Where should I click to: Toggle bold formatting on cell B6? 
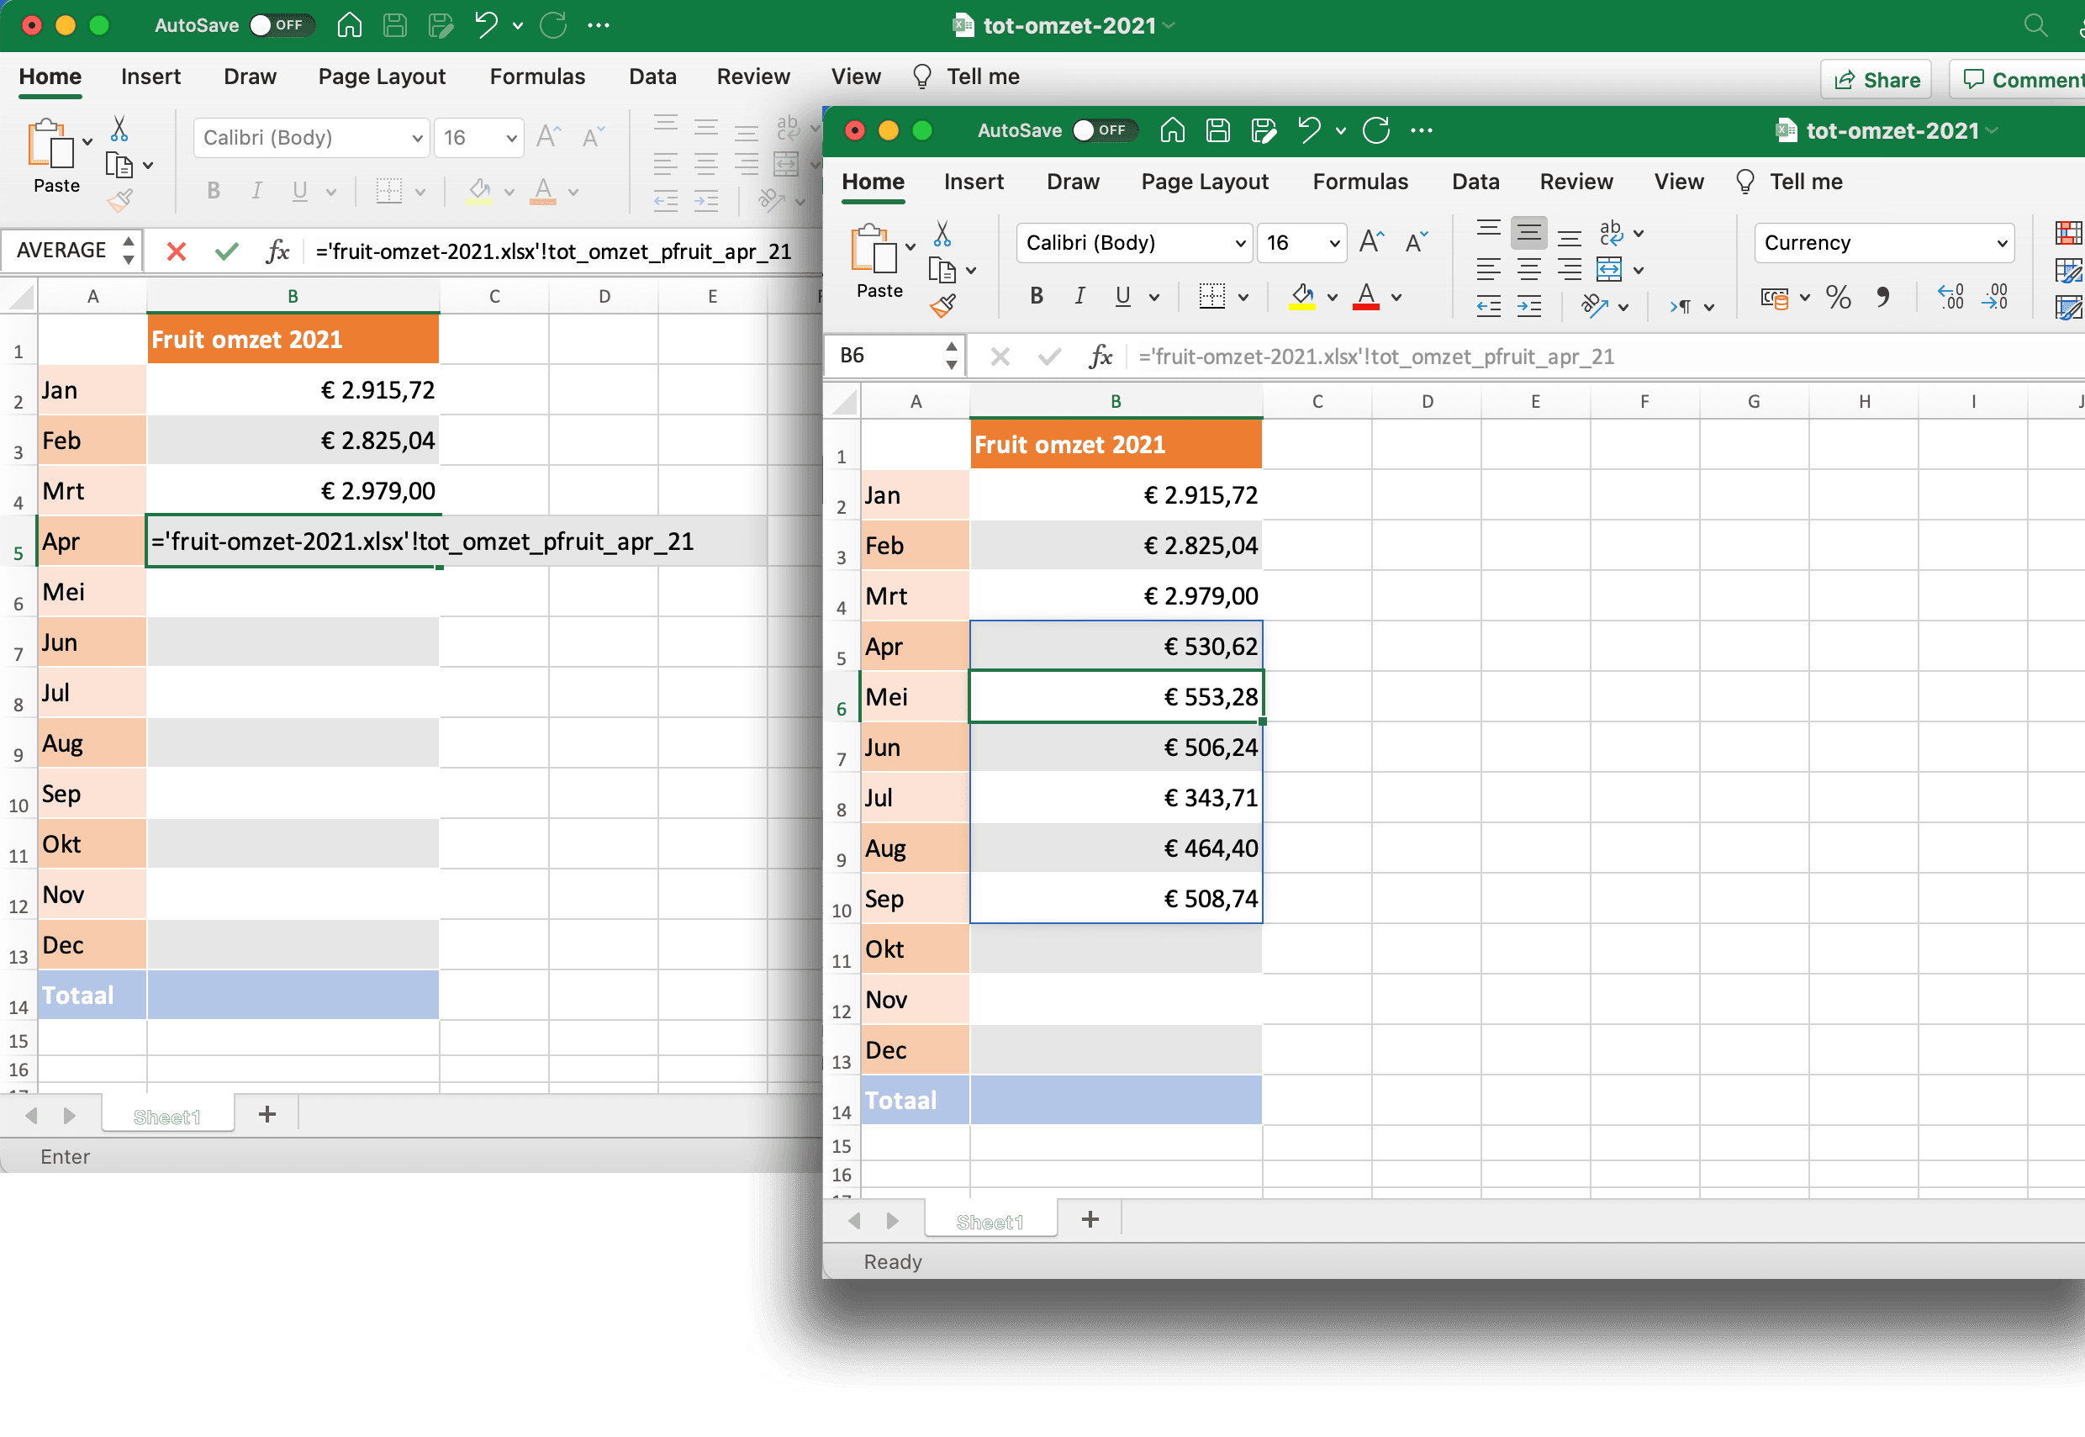pos(1037,295)
